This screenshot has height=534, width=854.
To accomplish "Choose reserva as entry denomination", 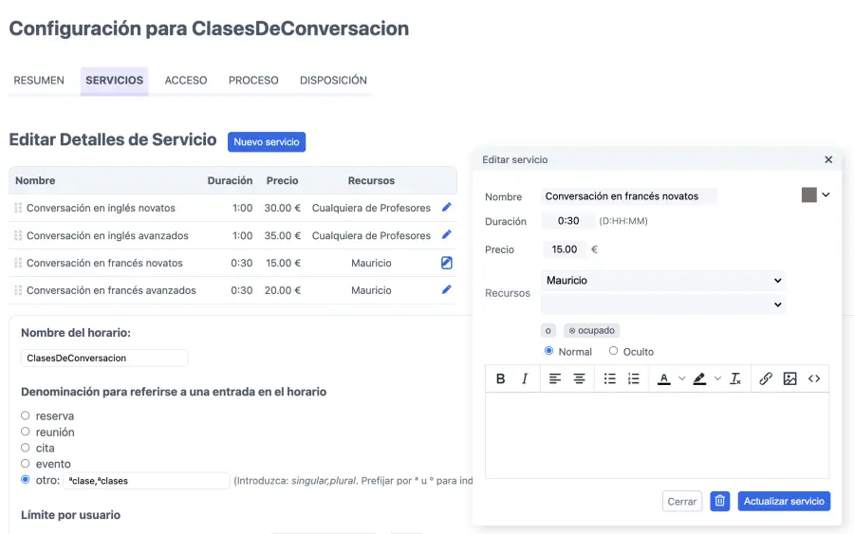I will tap(26, 415).
